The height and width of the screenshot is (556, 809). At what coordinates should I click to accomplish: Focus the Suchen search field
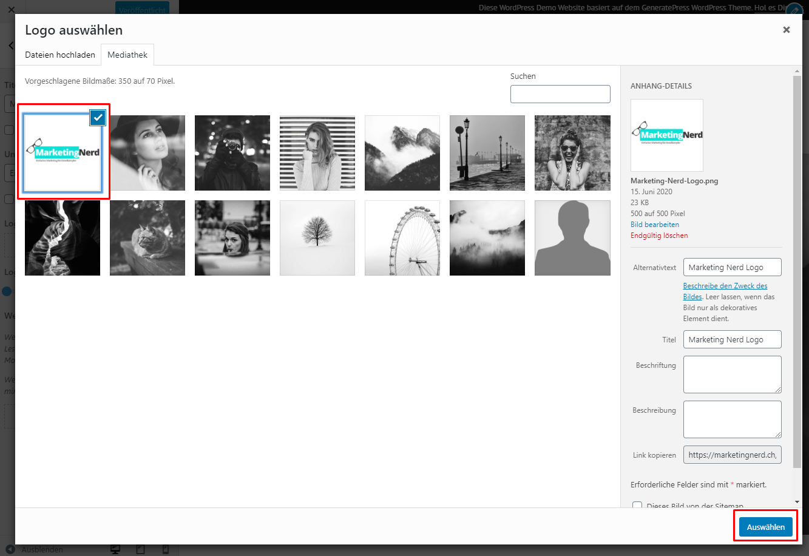(560, 94)
